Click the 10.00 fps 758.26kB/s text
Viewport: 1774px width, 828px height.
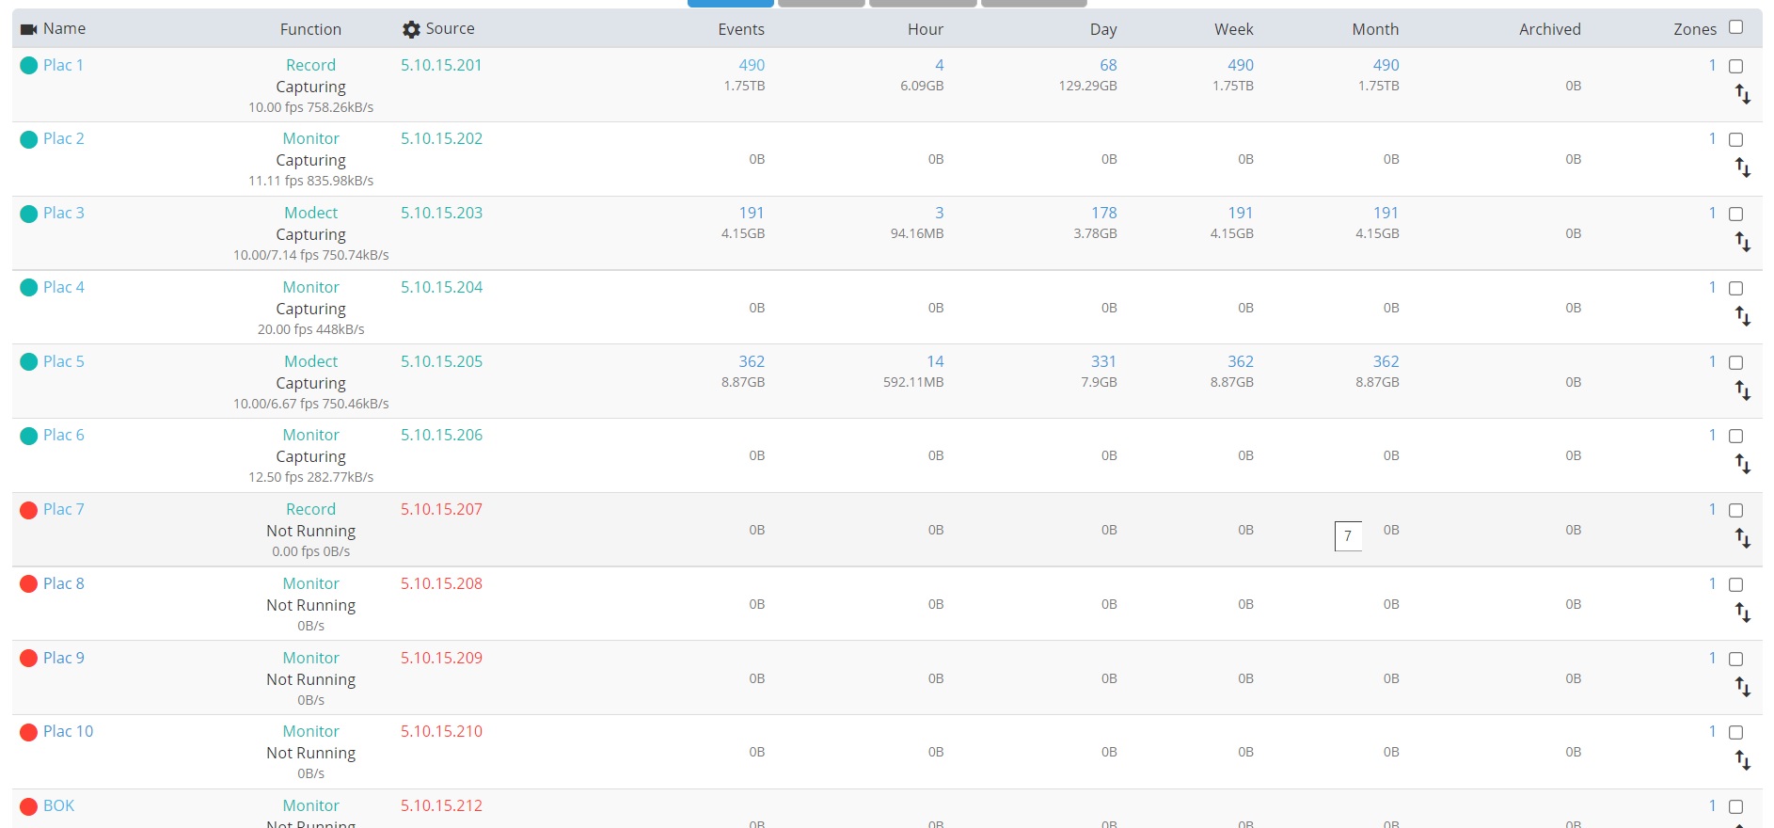tap(310, 107)
